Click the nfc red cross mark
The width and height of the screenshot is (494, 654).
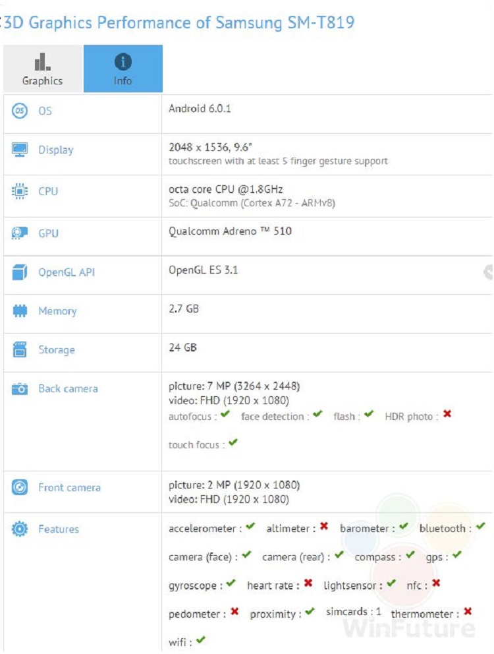pos(436,583)
